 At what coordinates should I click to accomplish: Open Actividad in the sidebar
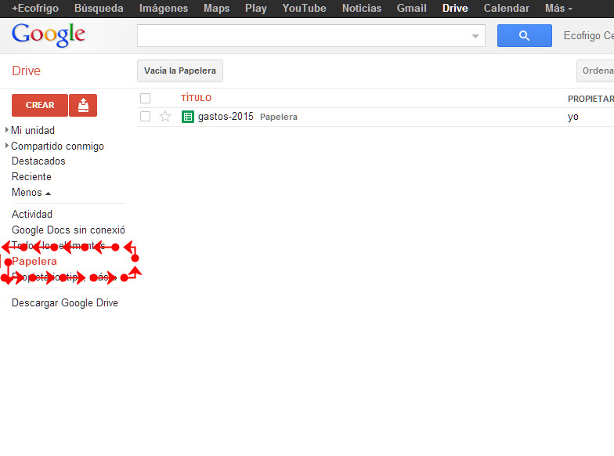31,215
